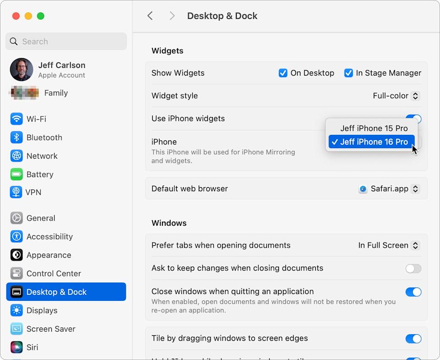
Task: Uncheck In Stage Manager checkbox
Action: [x=348, y=73]
